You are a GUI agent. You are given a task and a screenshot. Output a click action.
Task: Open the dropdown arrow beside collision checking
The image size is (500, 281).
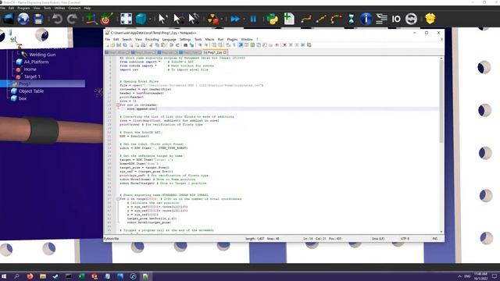coord(222,20)
